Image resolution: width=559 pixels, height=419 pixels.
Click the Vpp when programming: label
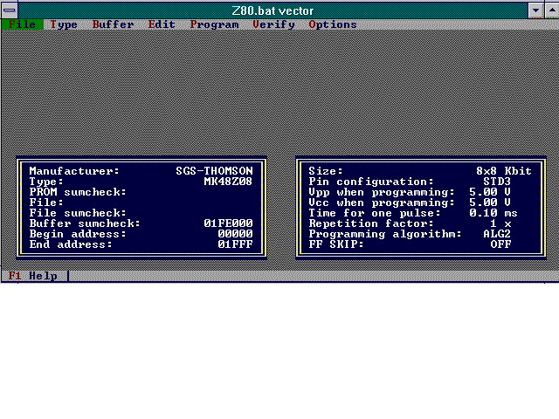(x=382, y=192)
